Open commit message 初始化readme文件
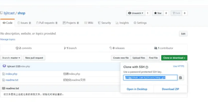The width and height of the screenshot is (208, 102). point(74,80)
